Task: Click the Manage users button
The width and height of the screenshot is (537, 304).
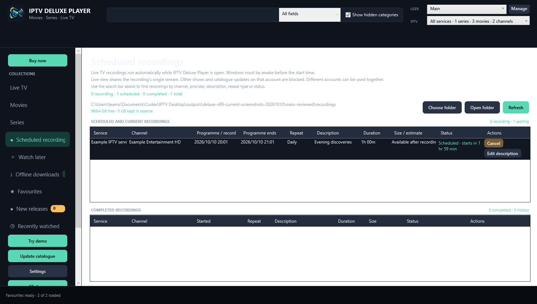Action: pyautogui.click(x=519, y=9)
